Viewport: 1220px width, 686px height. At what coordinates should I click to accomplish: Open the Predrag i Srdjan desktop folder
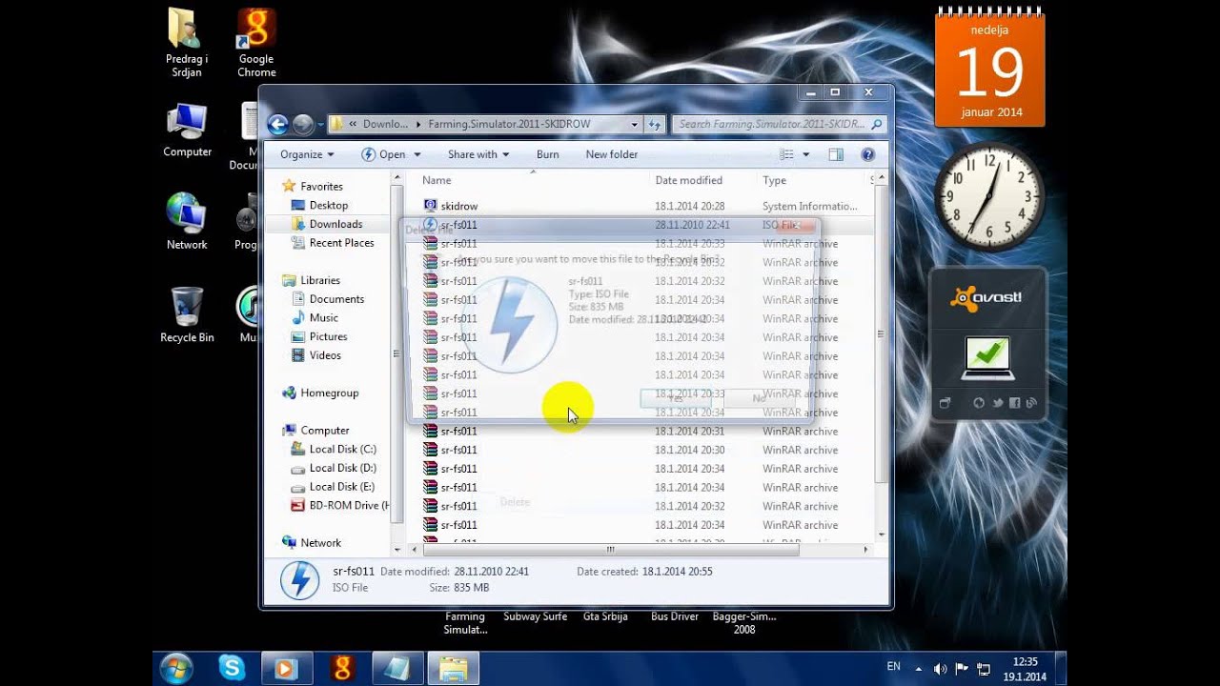click(187, 44)
